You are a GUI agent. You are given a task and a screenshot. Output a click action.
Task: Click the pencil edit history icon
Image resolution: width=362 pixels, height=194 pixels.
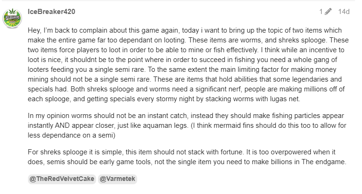(328, 12)
